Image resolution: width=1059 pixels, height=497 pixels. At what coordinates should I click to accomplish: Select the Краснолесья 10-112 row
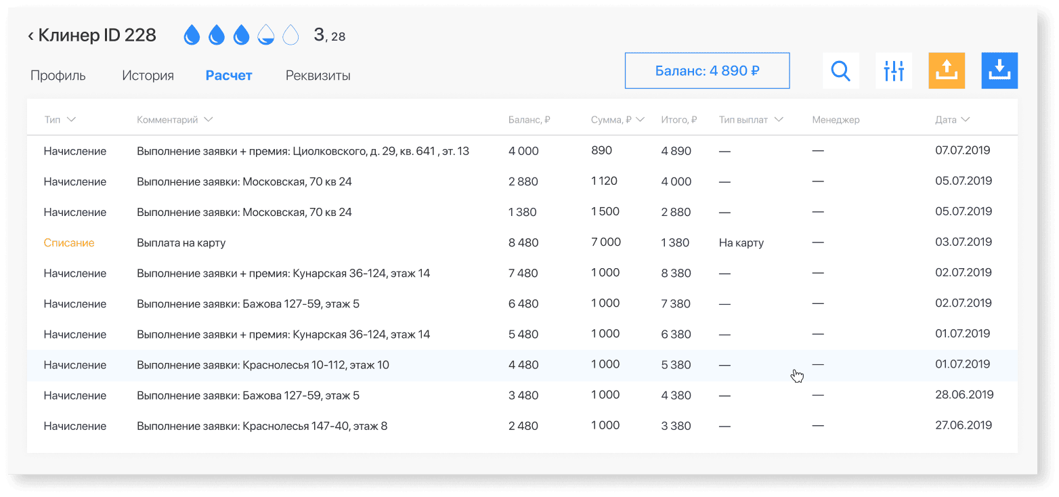[x=263, y=365]
